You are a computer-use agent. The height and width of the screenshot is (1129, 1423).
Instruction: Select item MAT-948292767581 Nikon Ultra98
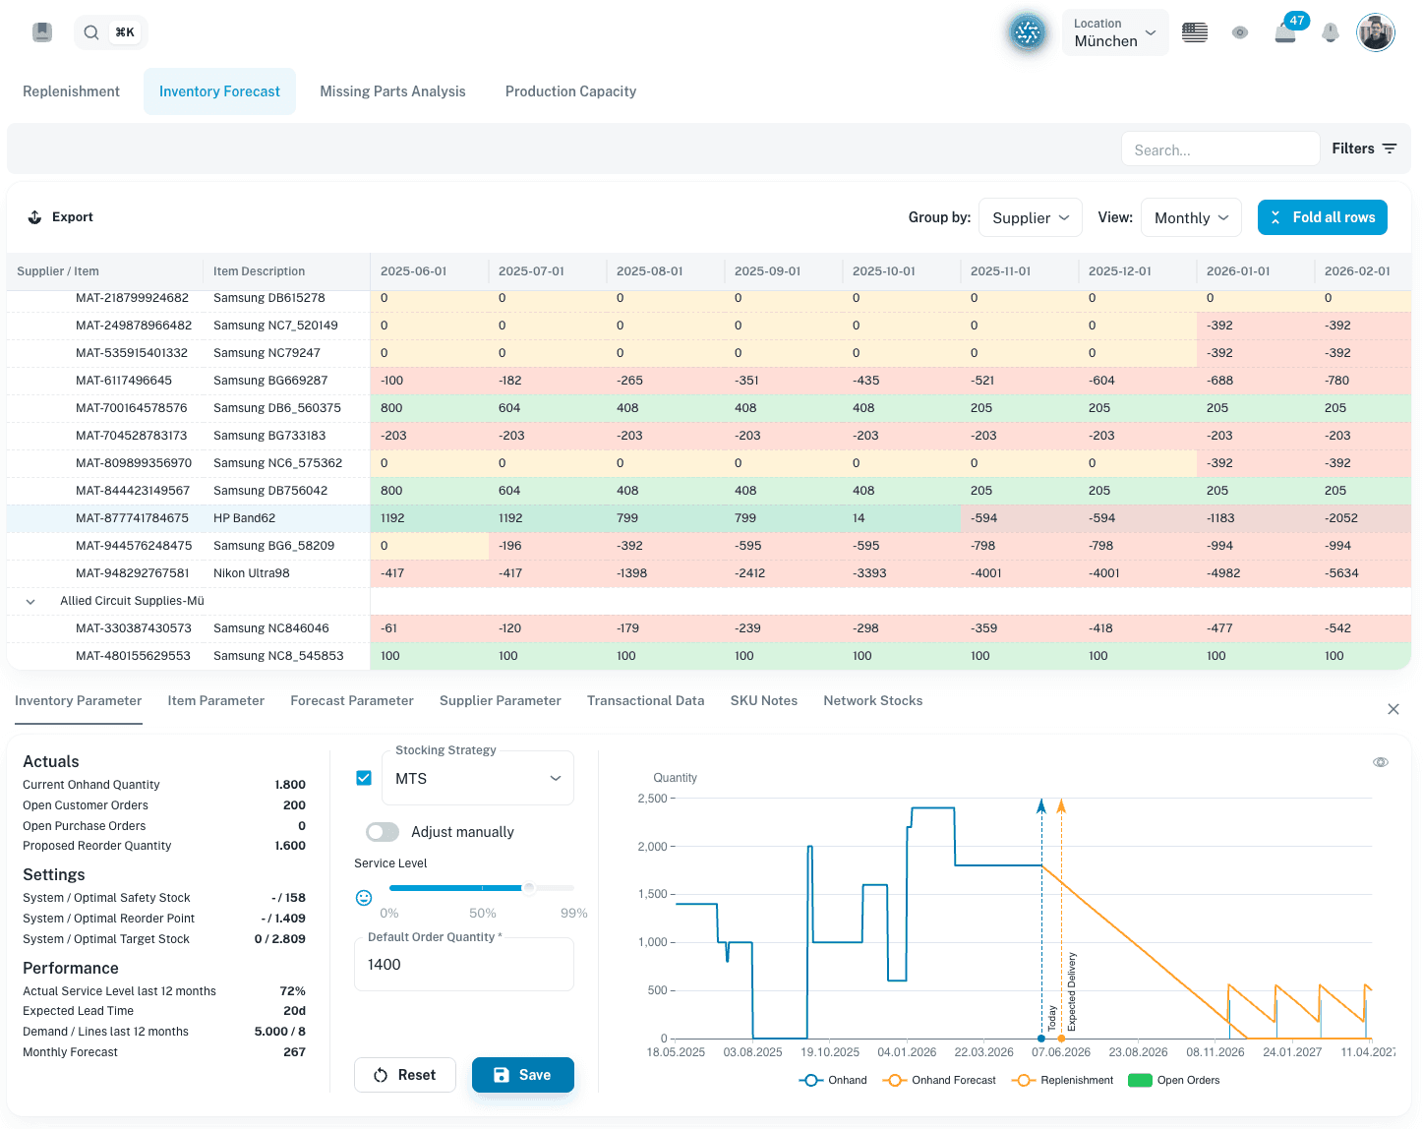click(708, 573)
